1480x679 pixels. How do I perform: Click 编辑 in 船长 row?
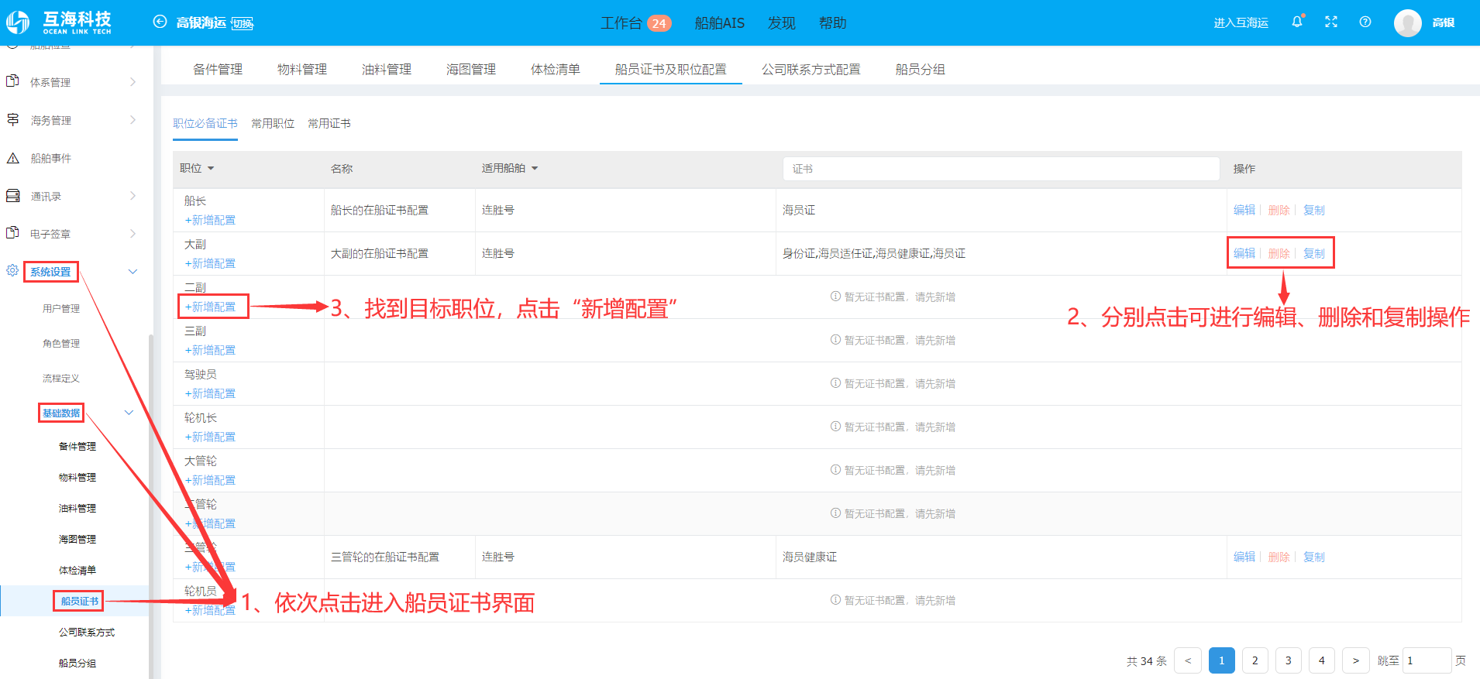point(1244,210)
